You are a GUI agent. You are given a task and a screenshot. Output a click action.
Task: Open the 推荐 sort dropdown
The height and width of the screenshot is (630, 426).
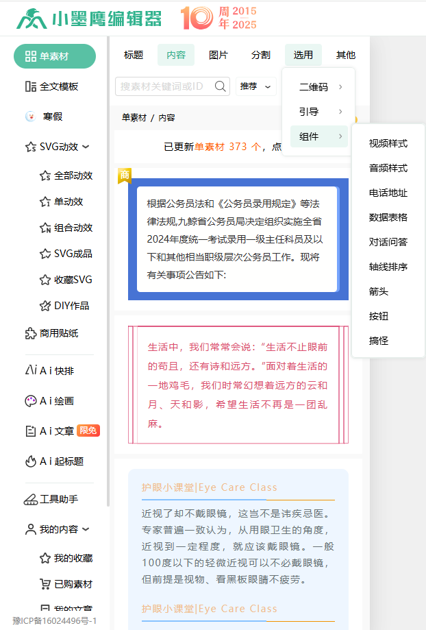click(x=256, y=86)
